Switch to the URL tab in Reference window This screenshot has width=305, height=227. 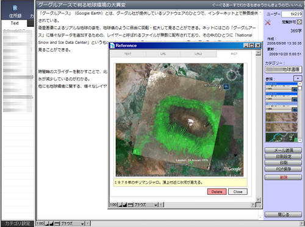[x=163, y=54]
